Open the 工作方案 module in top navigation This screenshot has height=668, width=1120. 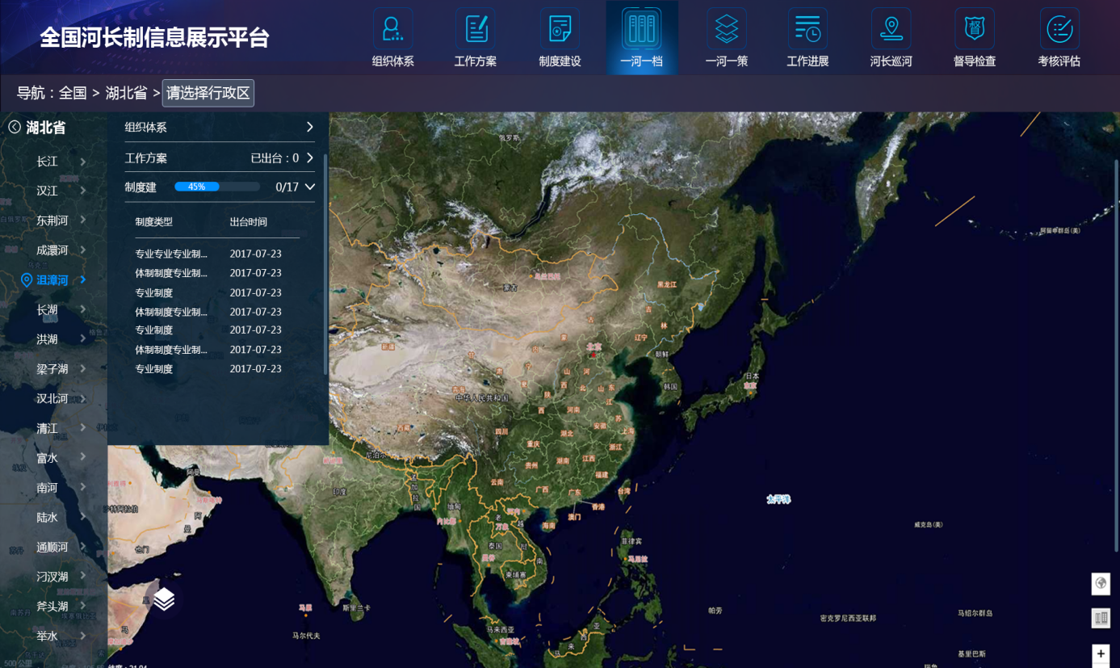tap(476, 38)
